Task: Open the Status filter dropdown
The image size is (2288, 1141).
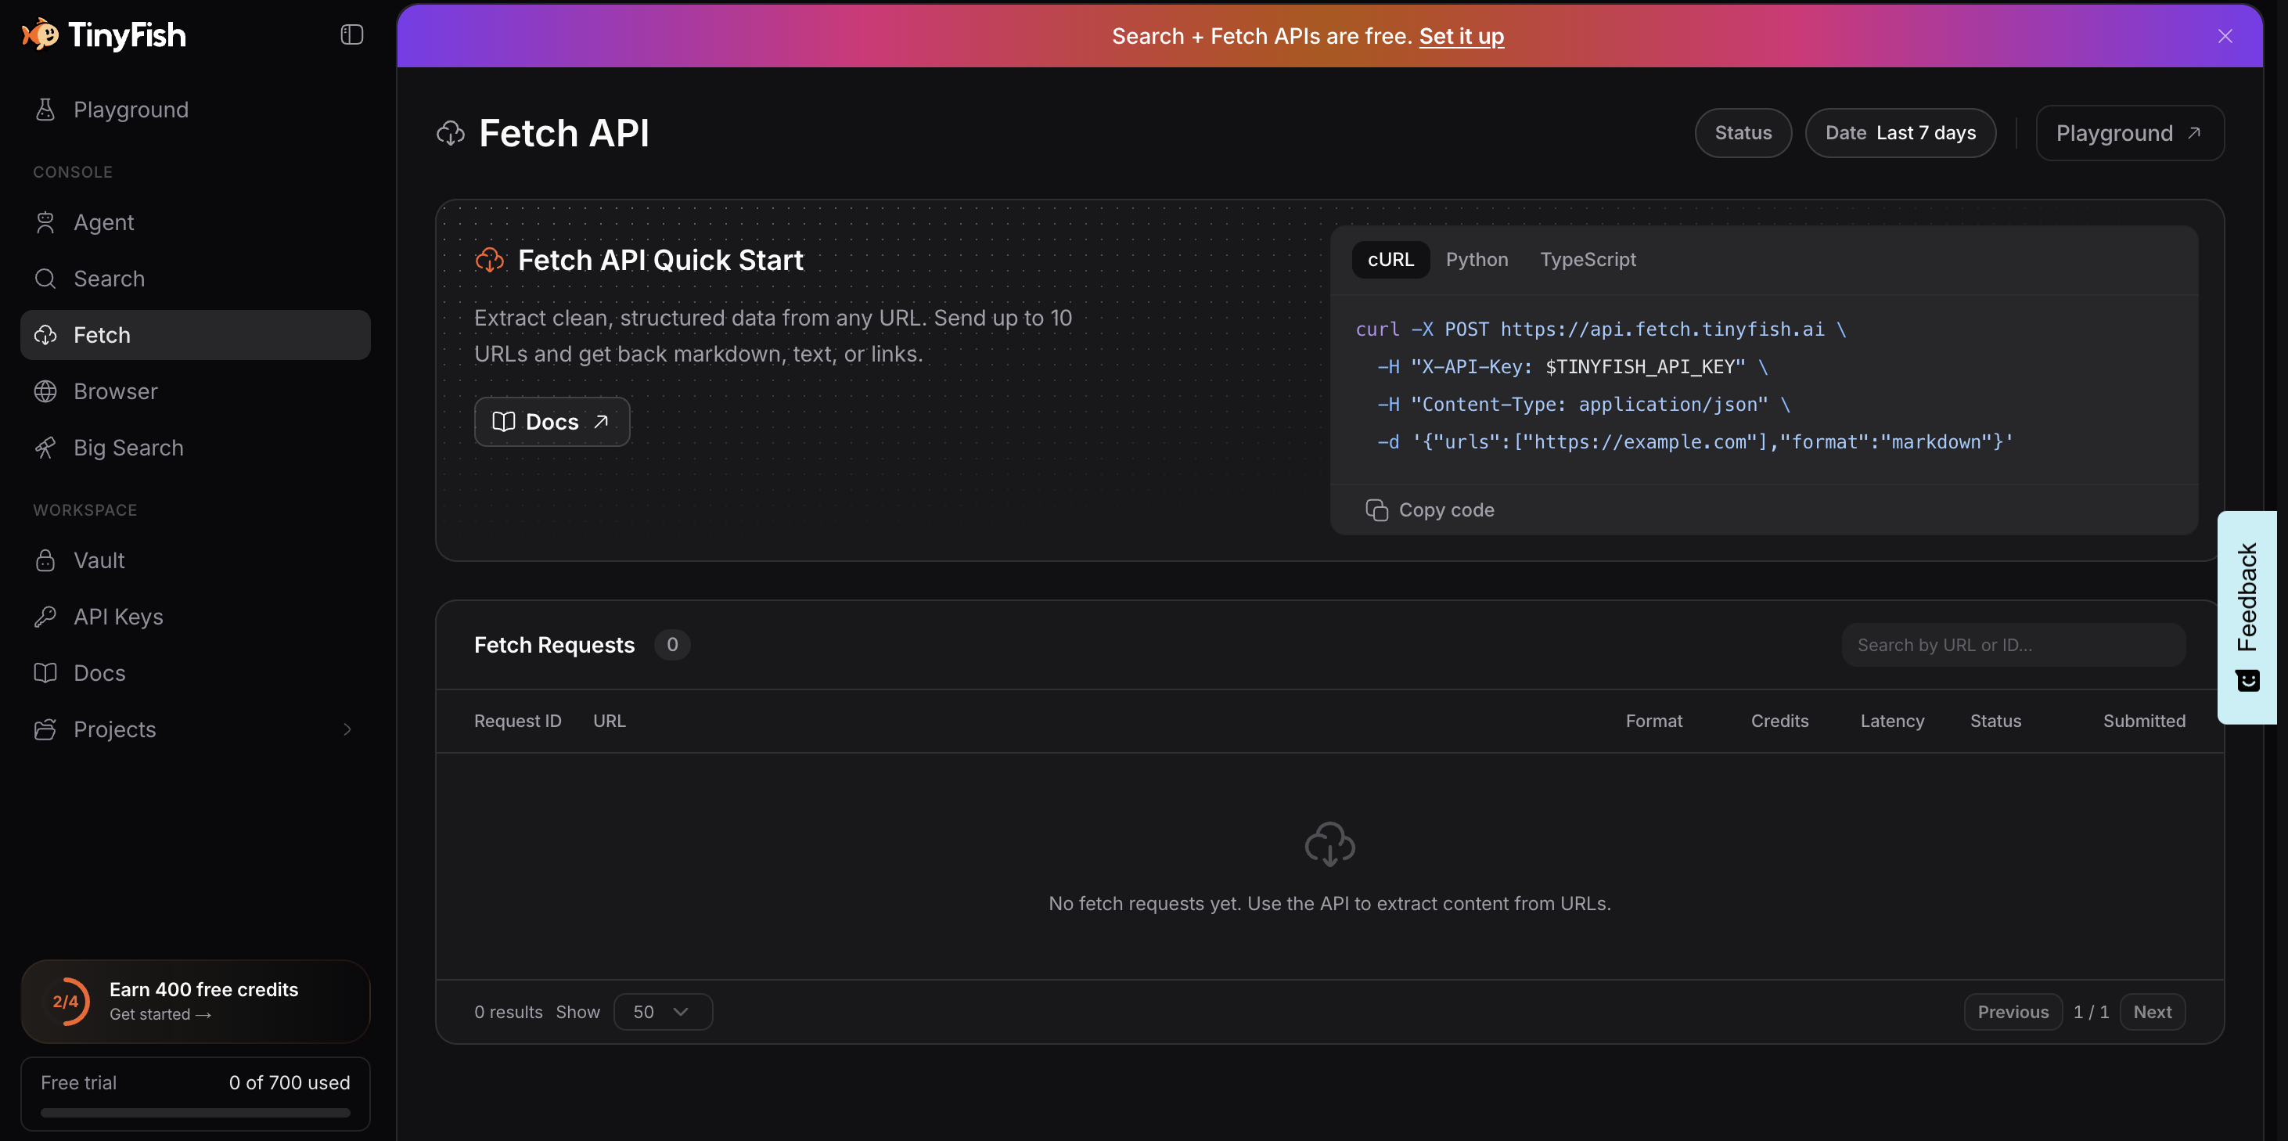Action: [1743, 133]
